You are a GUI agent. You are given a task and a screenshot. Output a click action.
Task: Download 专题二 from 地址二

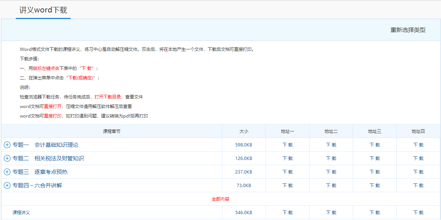[331, 158]
